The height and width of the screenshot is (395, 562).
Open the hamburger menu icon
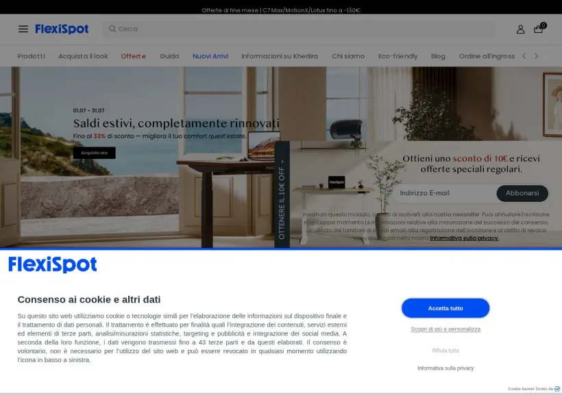click(23, 29)
